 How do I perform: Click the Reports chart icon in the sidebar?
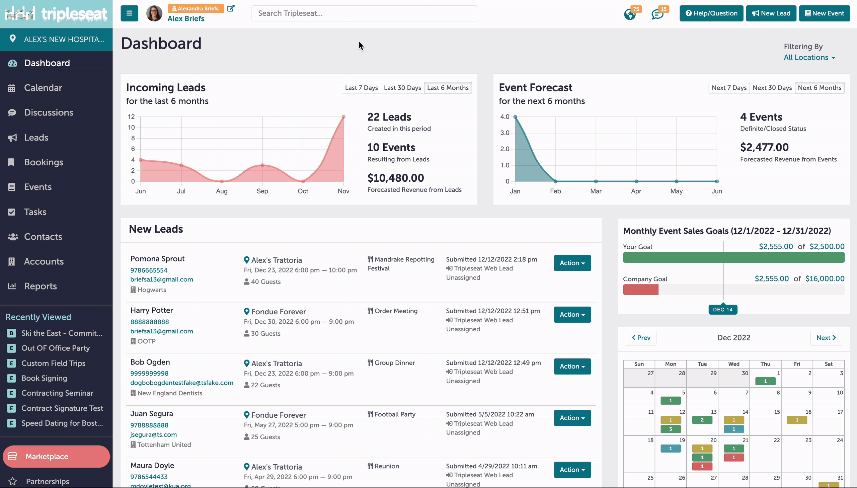coord(12,286)
